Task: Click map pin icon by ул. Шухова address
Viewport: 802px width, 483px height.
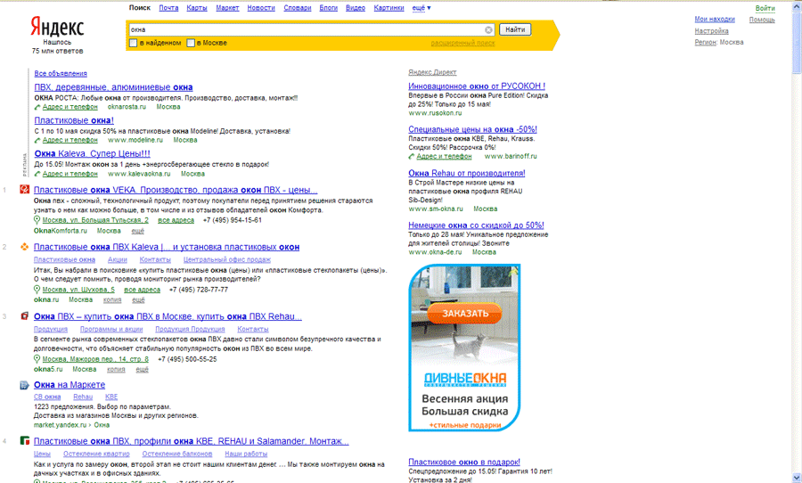Action: point(37,290)
